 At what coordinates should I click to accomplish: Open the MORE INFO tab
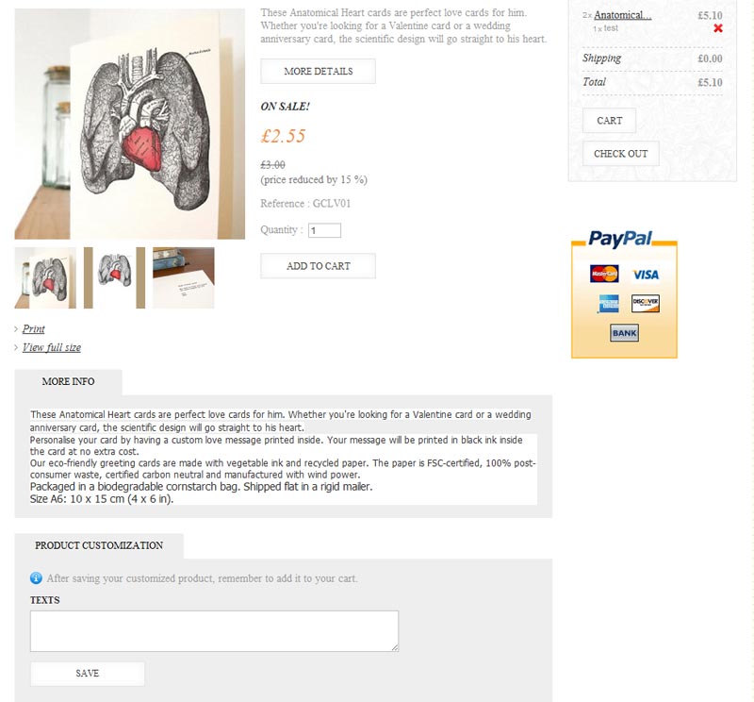pyautogui.click(x=68, y=382)
